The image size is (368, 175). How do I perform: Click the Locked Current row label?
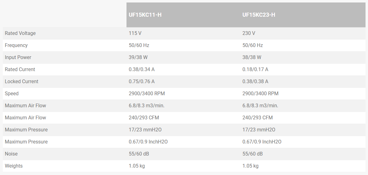click(x=21, y=81)
